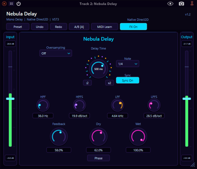Toggle the plugin power bypass icon
This screenshot has width=197, height=169.
coord(19,4)
